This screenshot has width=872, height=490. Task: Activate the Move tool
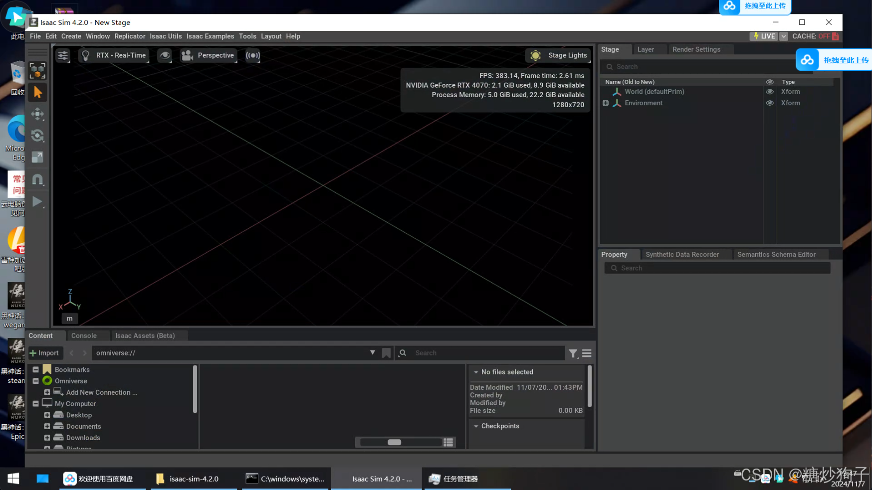pos(37,114)
